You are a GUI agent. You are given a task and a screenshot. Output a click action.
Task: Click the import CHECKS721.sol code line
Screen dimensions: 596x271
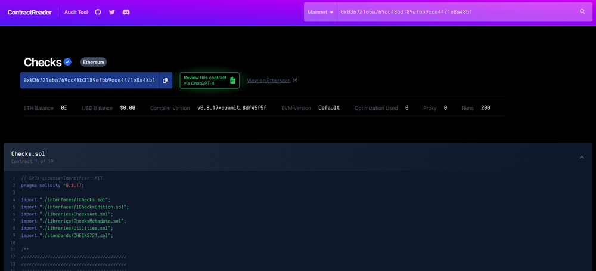(x=67, y=236)
